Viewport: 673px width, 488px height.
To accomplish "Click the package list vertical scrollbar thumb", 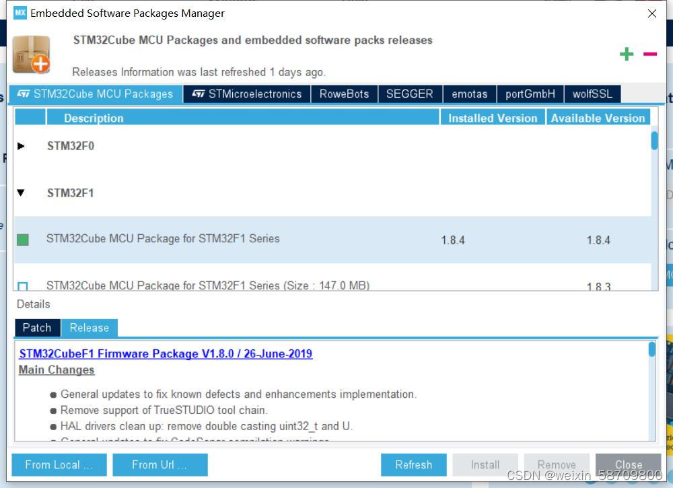I will point(654,141).
